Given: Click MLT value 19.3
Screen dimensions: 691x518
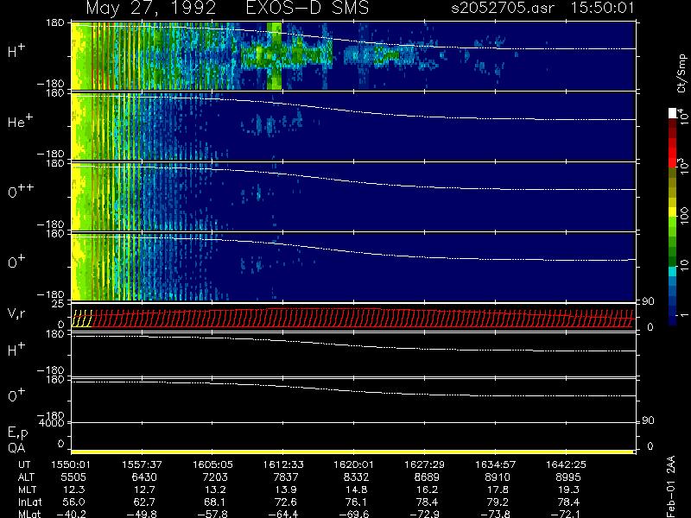Looking at the screenshot, I should [x=568, y=490].
